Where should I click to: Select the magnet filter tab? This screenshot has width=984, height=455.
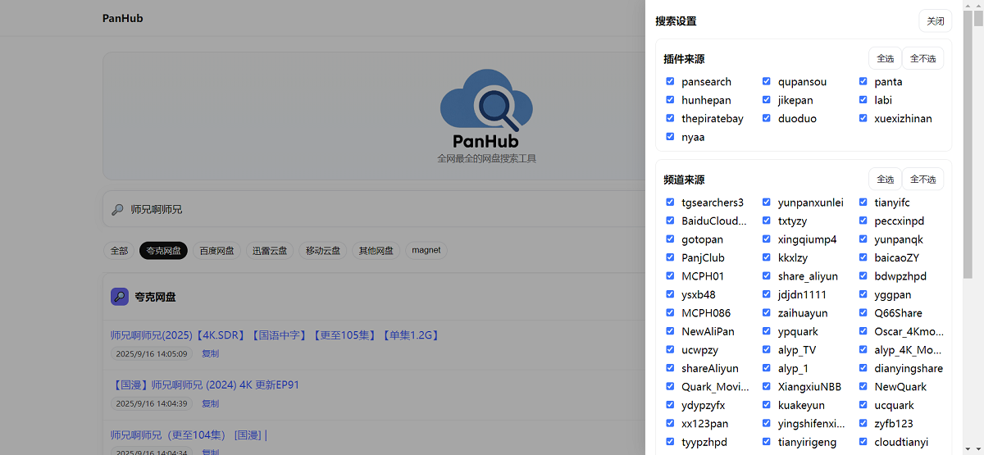426,251
